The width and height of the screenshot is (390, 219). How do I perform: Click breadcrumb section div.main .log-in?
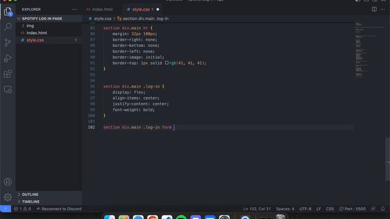tap(145, 19)
